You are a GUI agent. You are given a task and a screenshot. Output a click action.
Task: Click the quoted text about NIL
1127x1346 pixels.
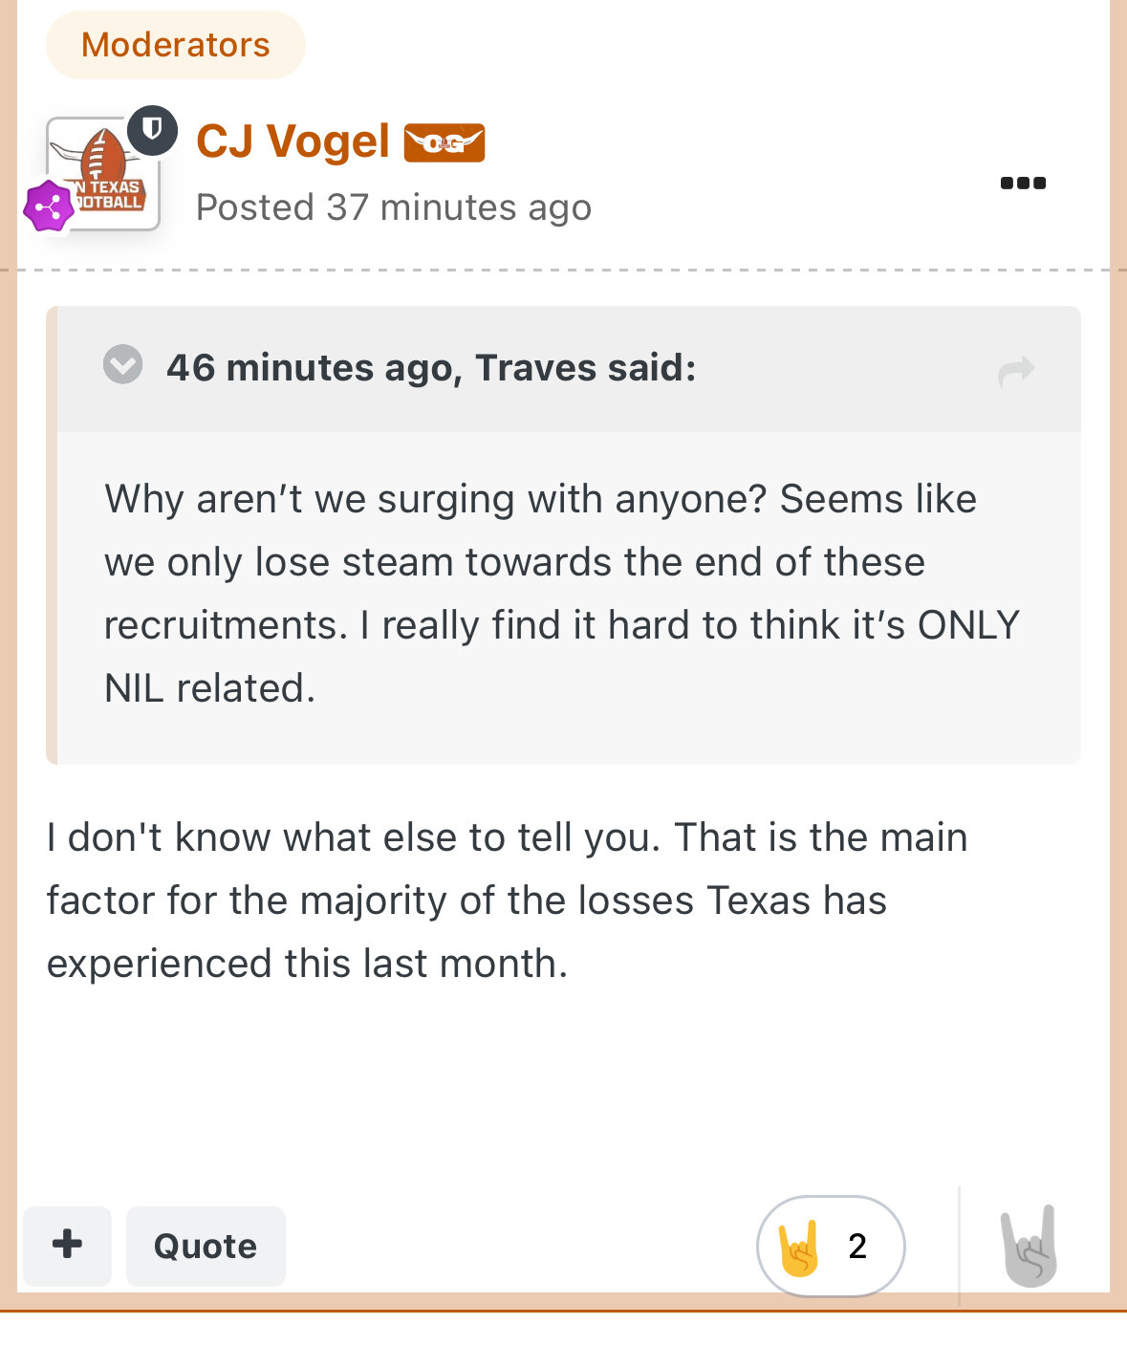click(562, 594)
